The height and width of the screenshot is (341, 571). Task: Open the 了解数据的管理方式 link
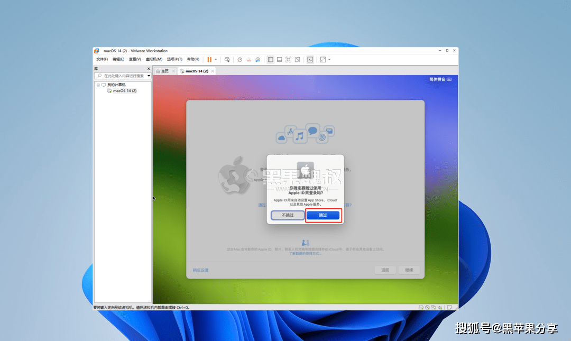305,254
